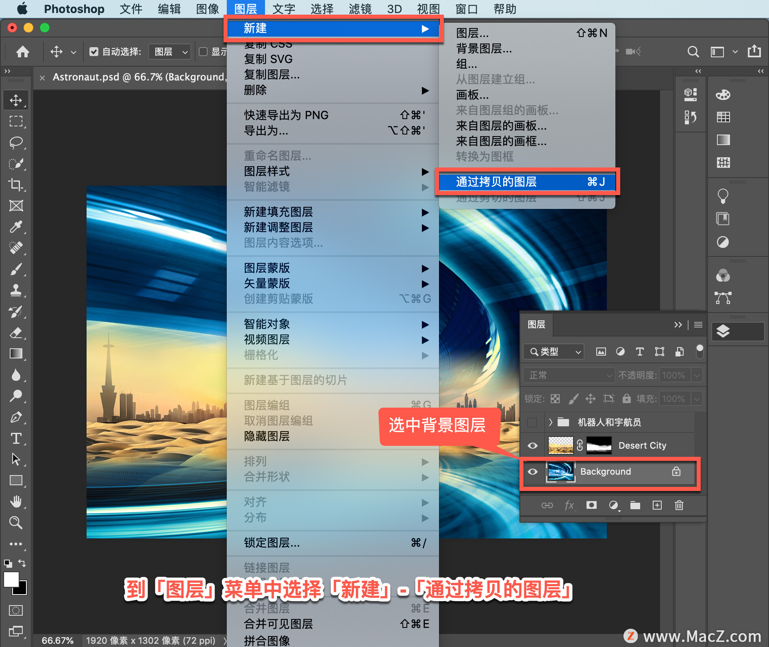
Task: Add layer mask from Layers panel bottom
Action: pos(591,505)
